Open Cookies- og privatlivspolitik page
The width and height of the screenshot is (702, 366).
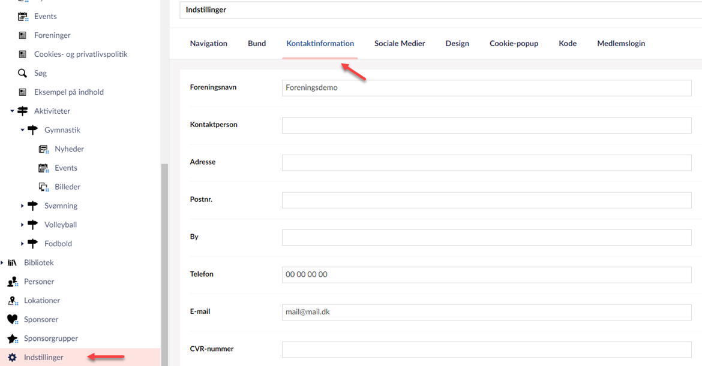(80, 55)
